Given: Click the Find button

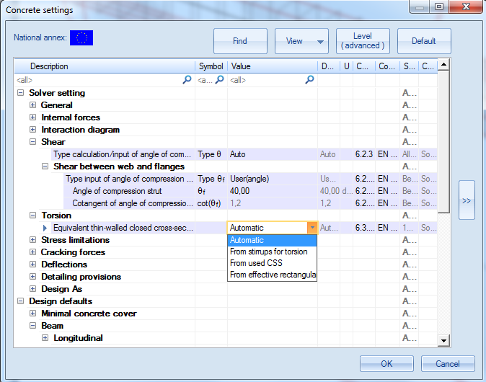Looking at the screenshot, I should click(x=240, y=41).
